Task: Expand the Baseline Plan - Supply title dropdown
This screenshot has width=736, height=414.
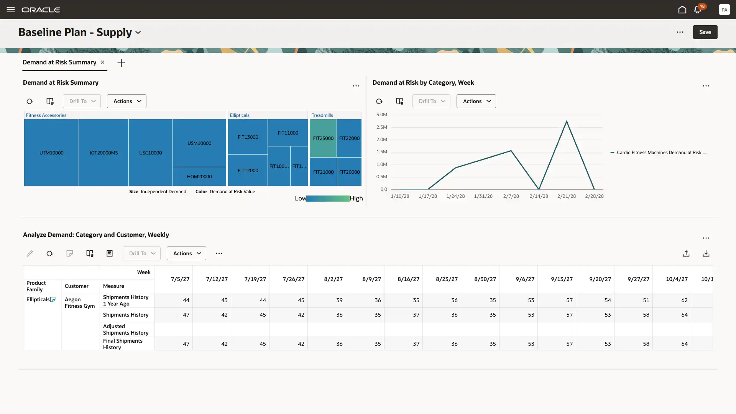Action: click(x=138, y=33)
